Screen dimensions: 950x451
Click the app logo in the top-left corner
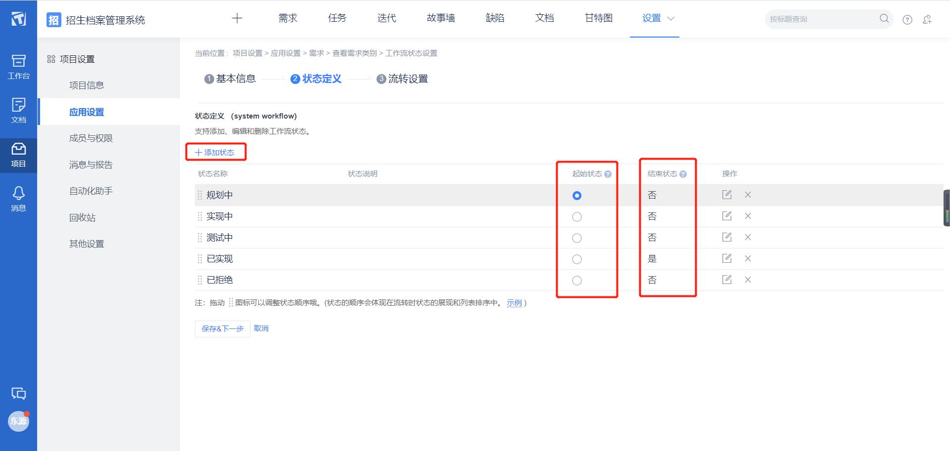(x=18, y=19)
